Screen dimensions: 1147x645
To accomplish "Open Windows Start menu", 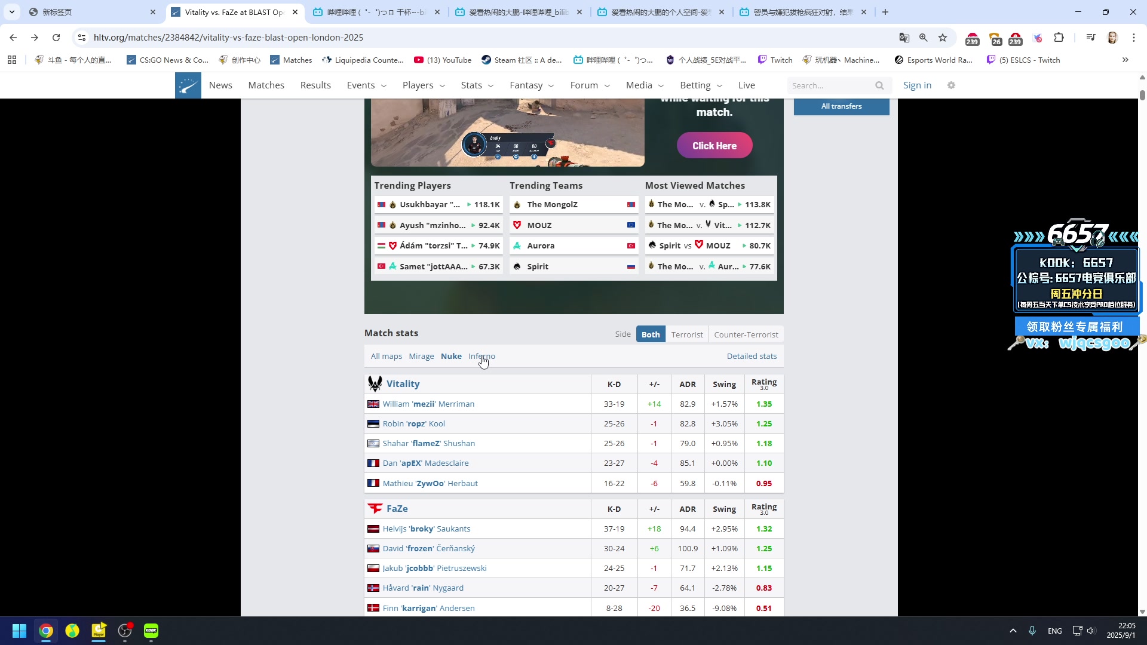I will tap(19, 631).
